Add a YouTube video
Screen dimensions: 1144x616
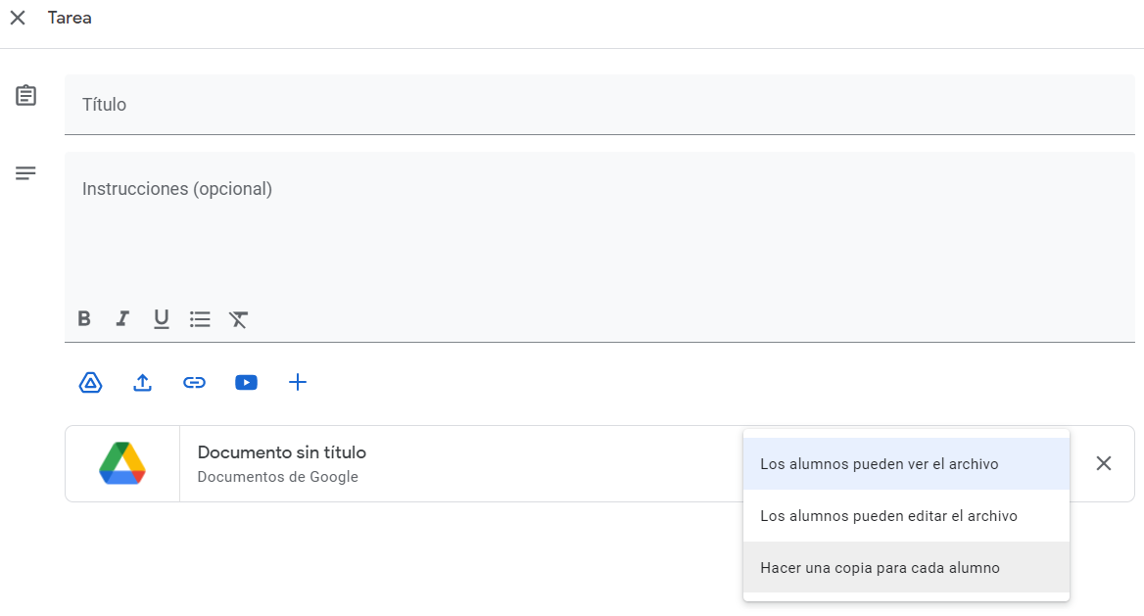point(246,383)
